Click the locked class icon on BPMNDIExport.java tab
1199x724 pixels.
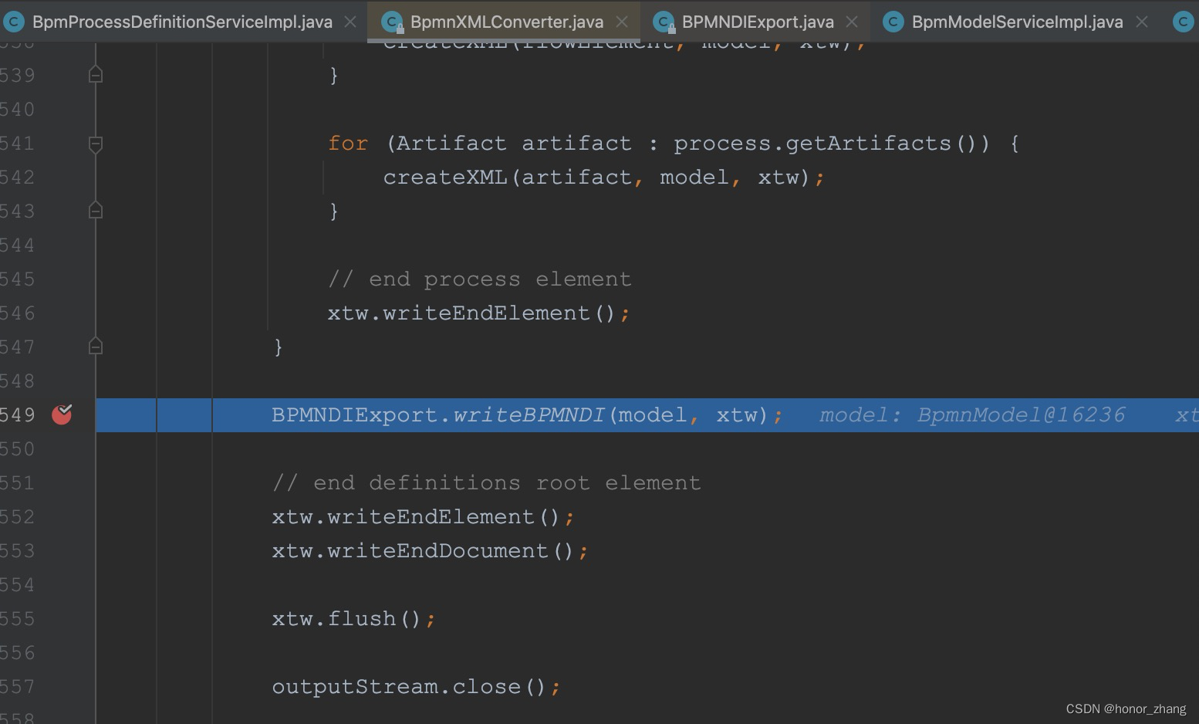click(x=664, y=22)
